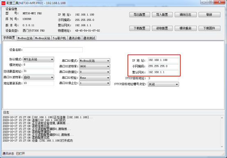Viewport: 227px width, 158px height.
Task: Open the Modbus主站 tab
Action: tap(25, 38)
